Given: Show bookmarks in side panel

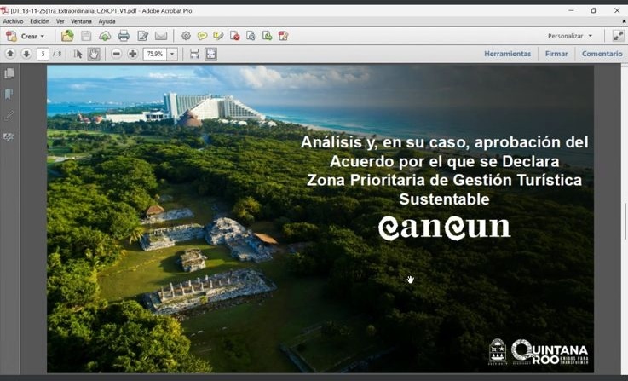Looking at the screenshot, I should 9,95.
